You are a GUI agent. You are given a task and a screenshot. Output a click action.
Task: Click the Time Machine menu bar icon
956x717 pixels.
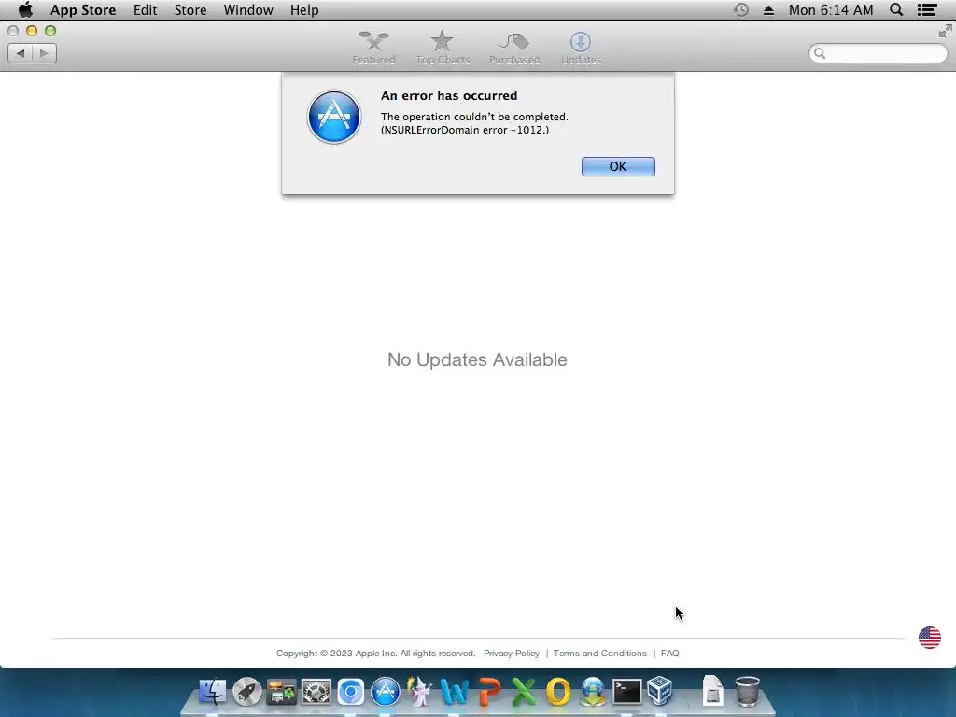click(x=740, y=10)
